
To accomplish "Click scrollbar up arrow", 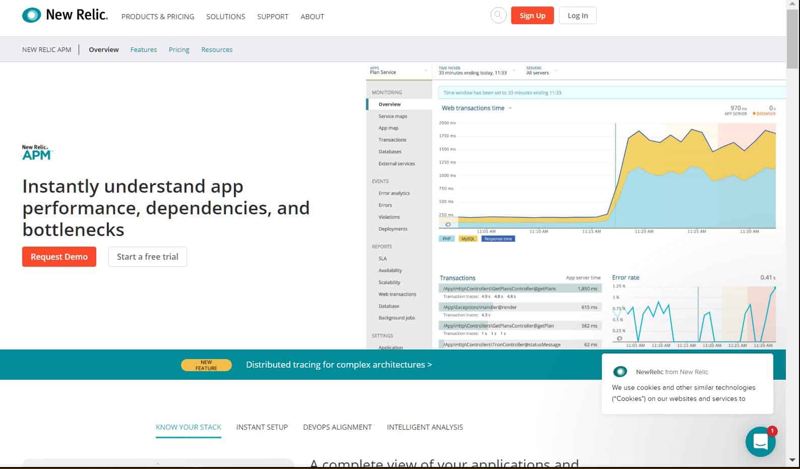I will pyautogui.click(x=792, y=4).
